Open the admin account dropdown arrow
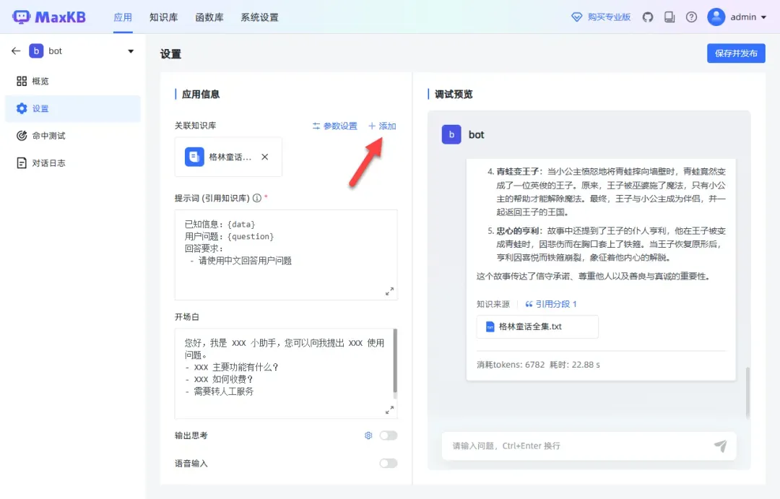780x499 pixels. (x=763, y=17)
